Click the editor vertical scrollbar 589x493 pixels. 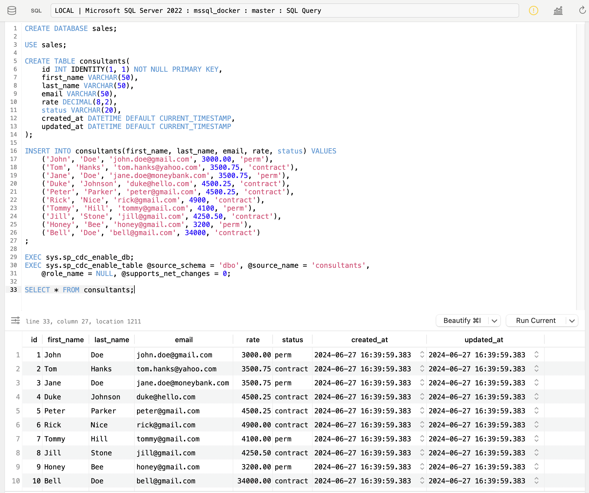[x=580, y=166]
